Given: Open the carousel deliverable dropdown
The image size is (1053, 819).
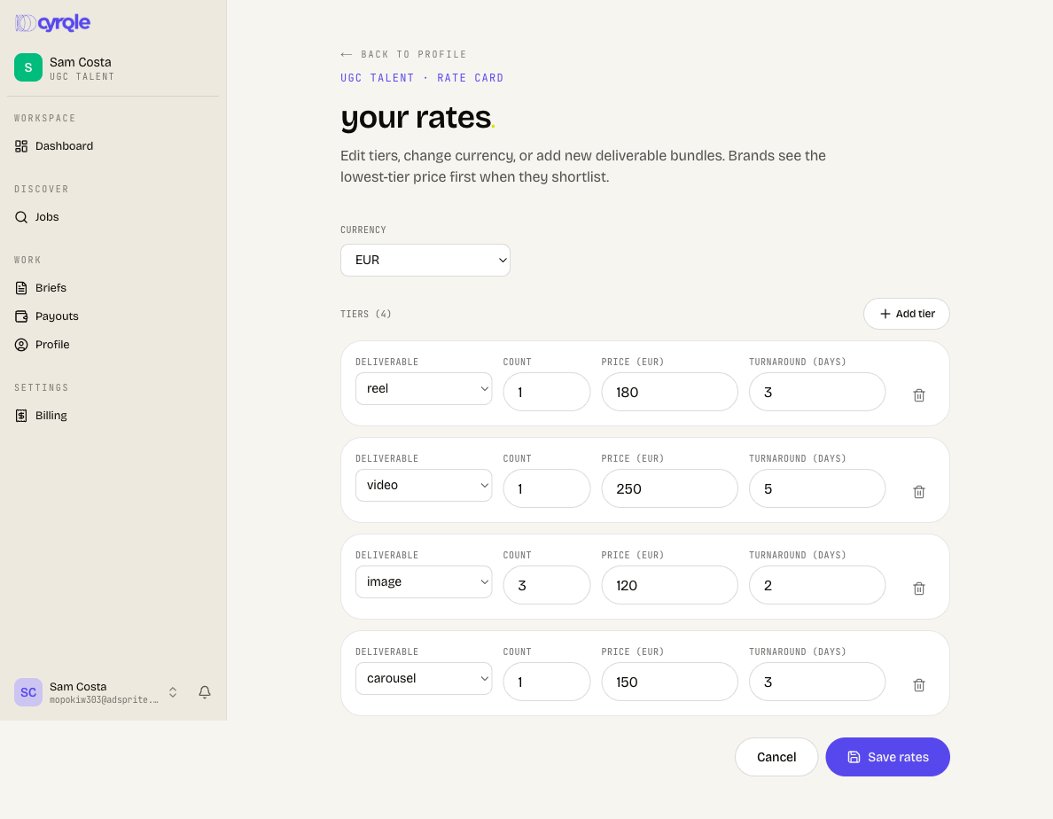Looking at the screenshot, I should [424, 679].
